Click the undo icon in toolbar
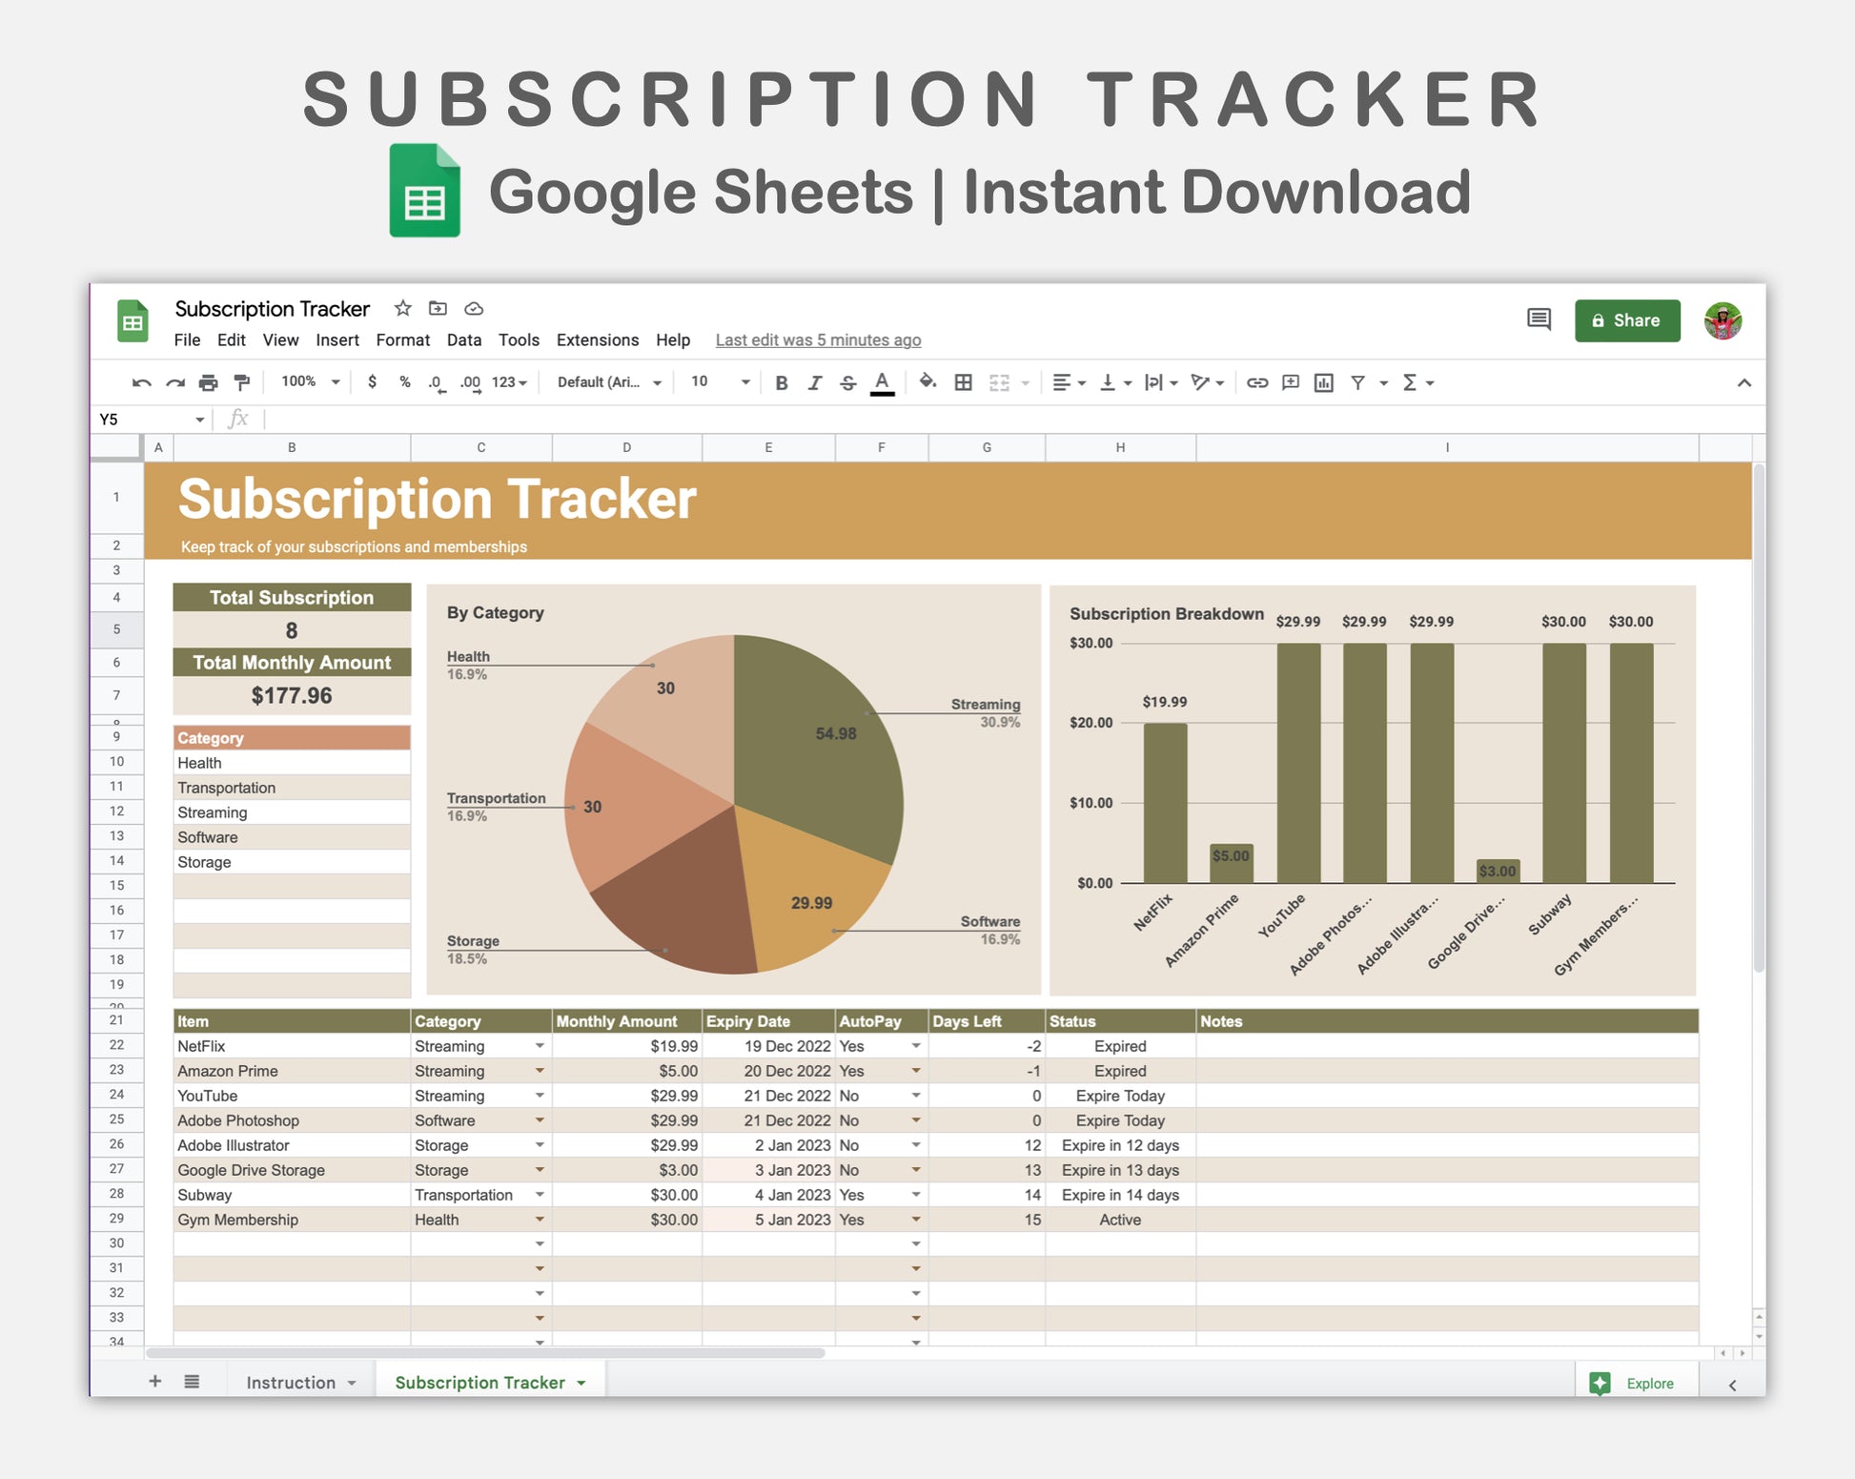 pyautogui.click(x=142, y=382)
